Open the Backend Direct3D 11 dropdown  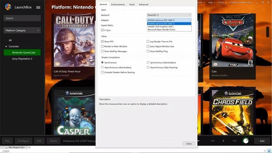[169, 15]
